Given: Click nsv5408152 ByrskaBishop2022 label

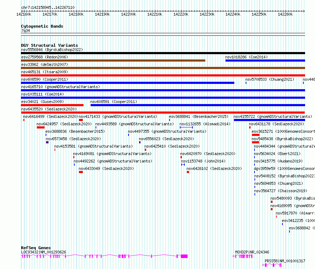Looking at the screenshot, I should [x=285, y=176].
